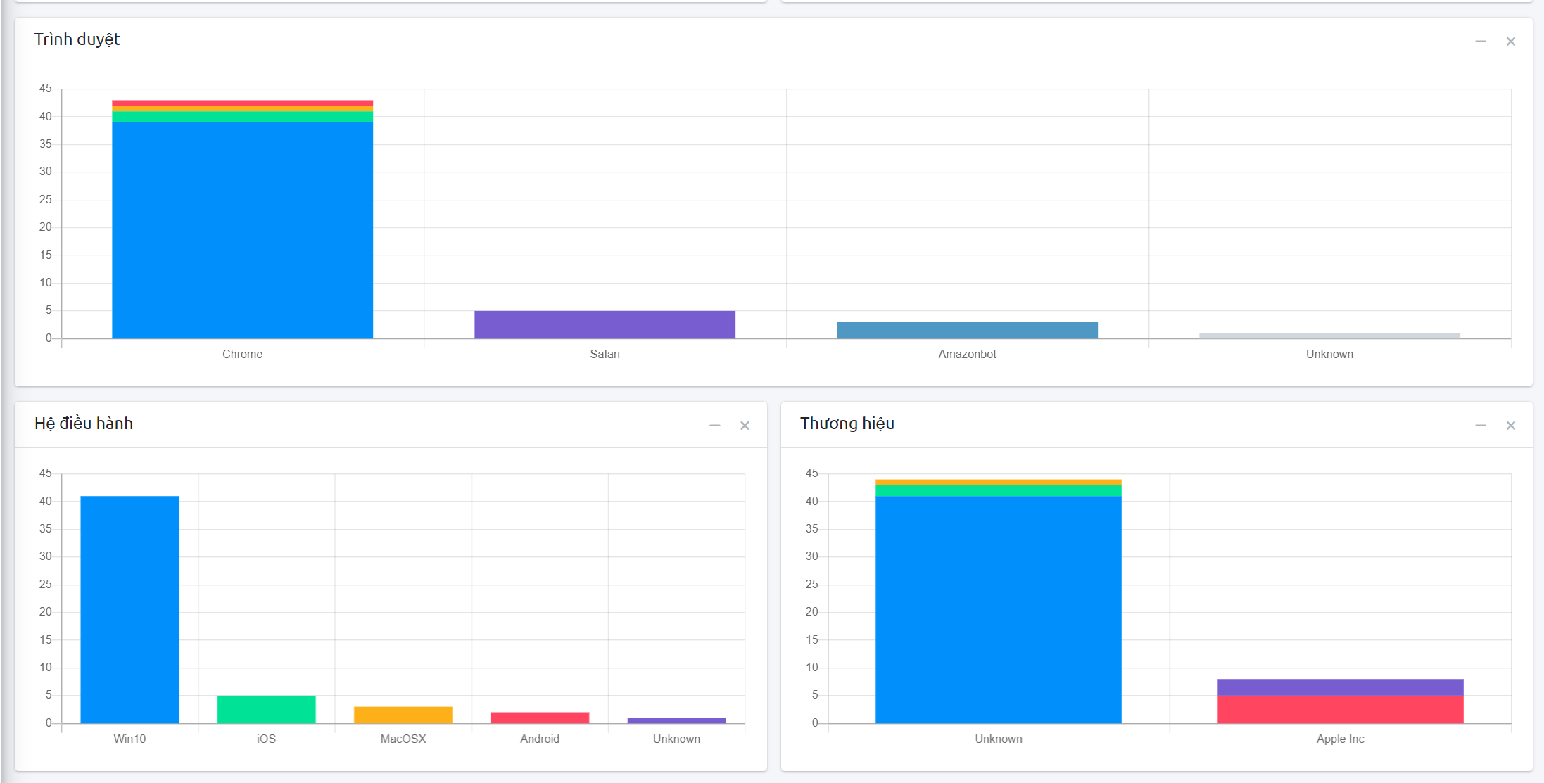Close the Thương hiệu panel
This screenshot has height=783, width=1544.
point(1511,426)
